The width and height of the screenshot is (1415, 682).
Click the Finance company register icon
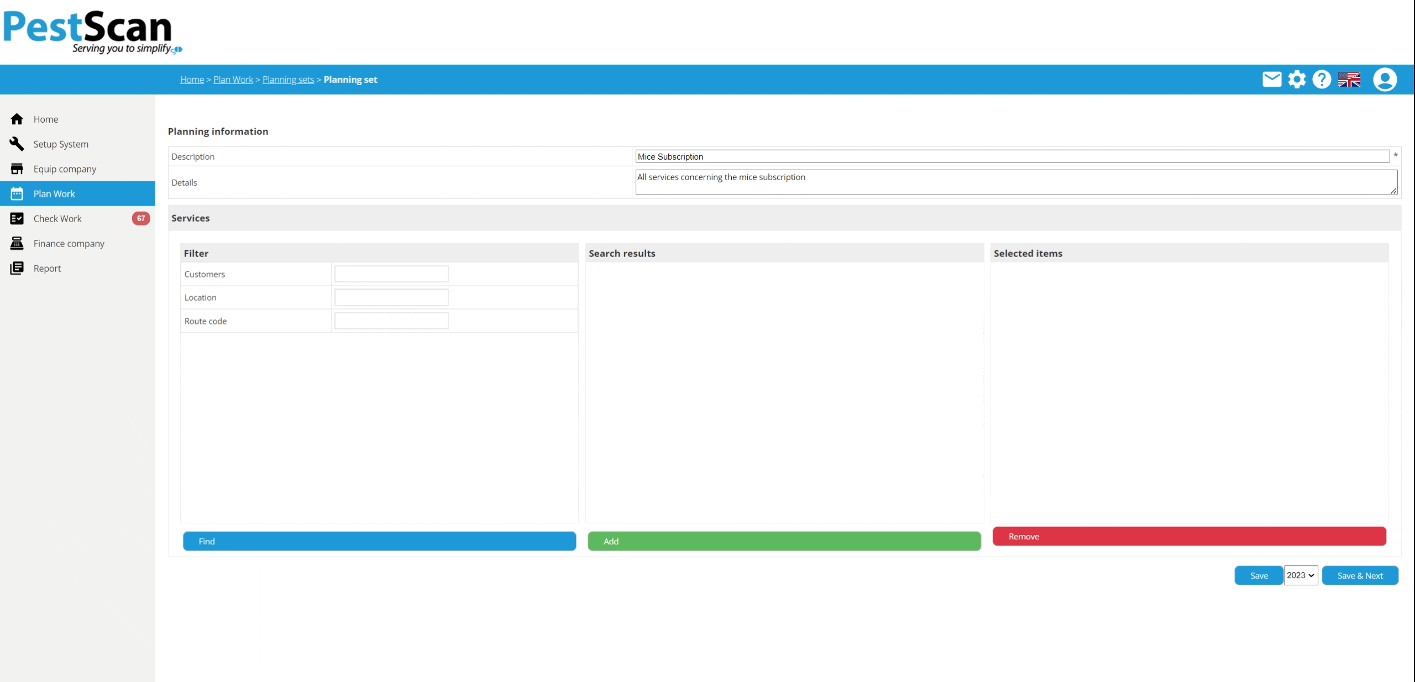[17, 243]
